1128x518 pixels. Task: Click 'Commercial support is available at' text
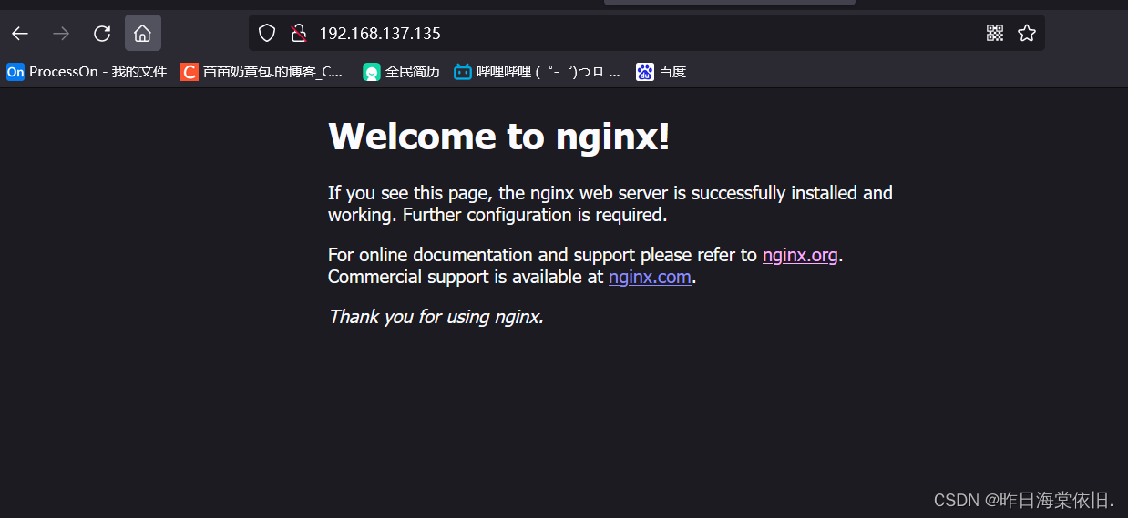[x=466, y=277]
